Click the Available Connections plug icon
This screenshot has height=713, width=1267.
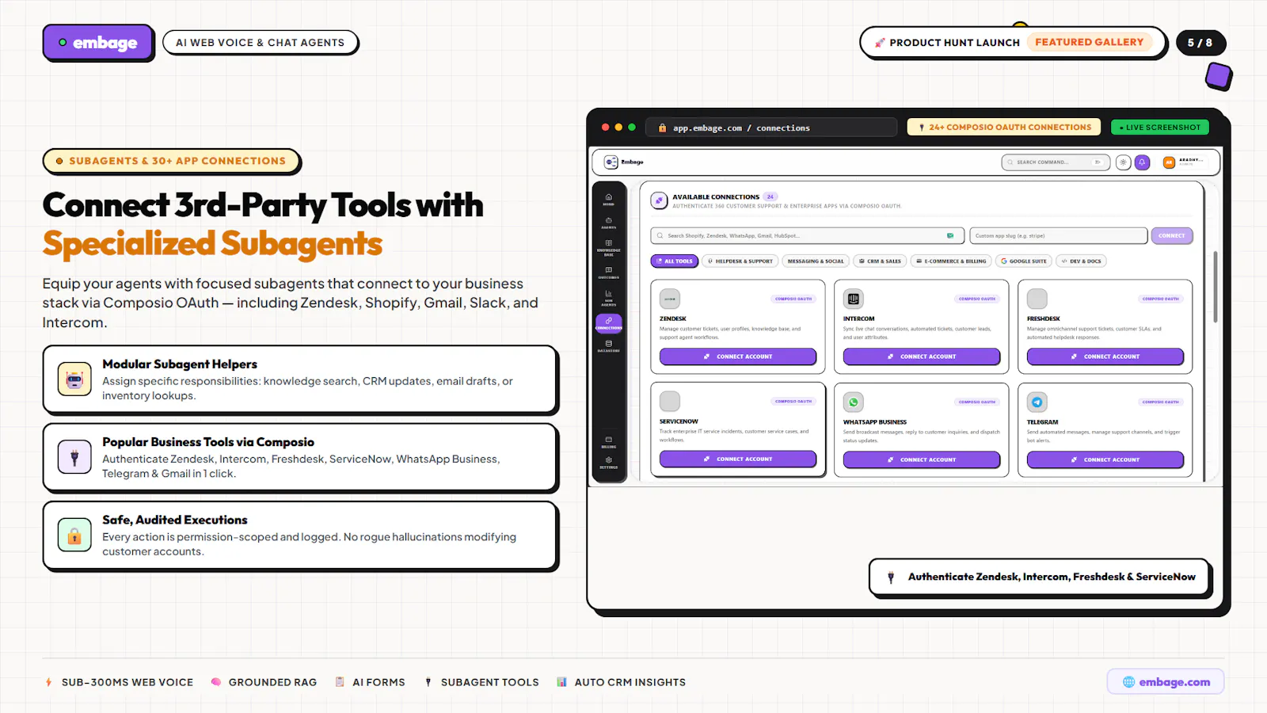click(659, 200)
